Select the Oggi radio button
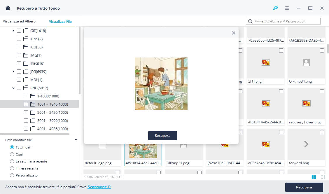Viewport: 329px width, 194px height. point(12,154)
